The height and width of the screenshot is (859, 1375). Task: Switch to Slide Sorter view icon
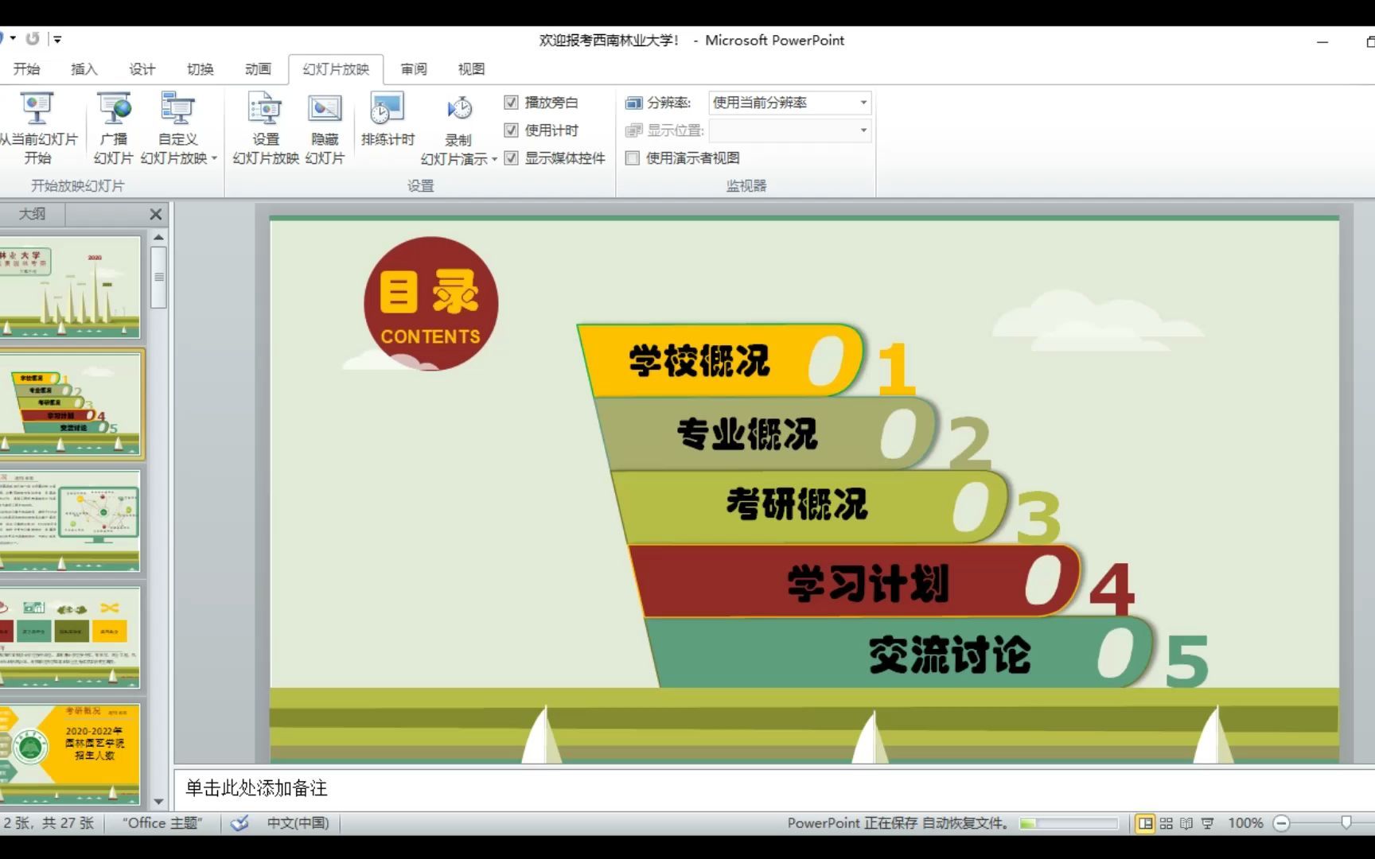point(1165,823)
